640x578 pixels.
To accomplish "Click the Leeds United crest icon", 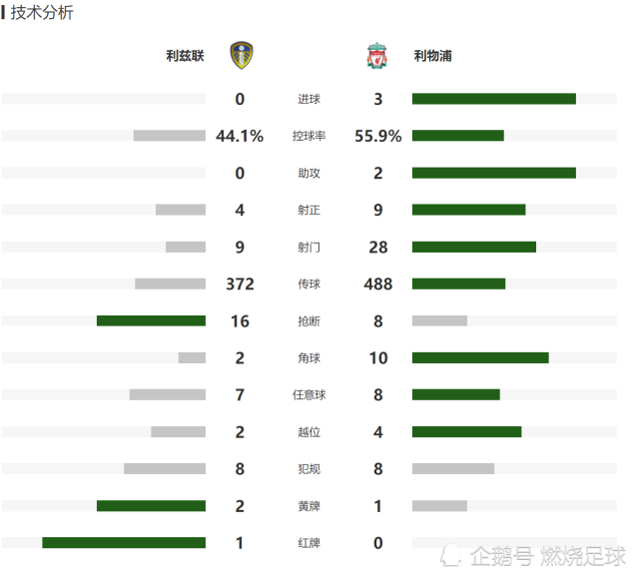I will (x=242, y=55).
